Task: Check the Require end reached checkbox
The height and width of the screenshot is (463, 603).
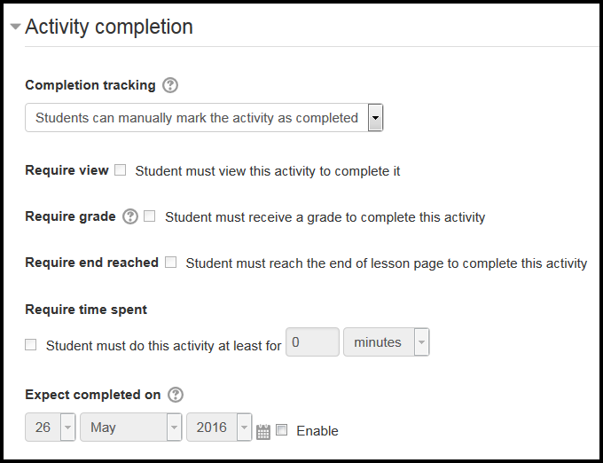Action: 171,263
